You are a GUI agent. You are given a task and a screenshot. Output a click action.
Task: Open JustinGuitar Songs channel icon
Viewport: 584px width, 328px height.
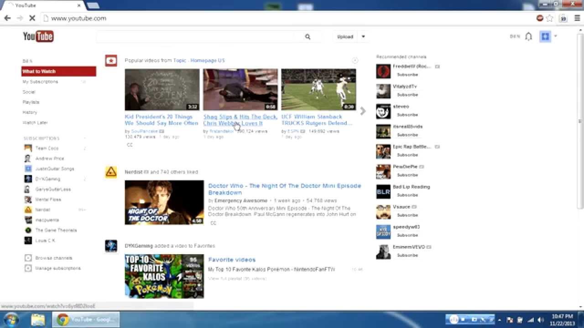[x=28, y=169]
